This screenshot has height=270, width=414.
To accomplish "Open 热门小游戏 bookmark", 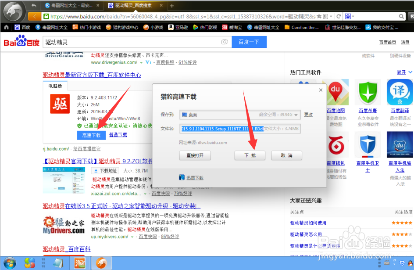I will [87, 27].
